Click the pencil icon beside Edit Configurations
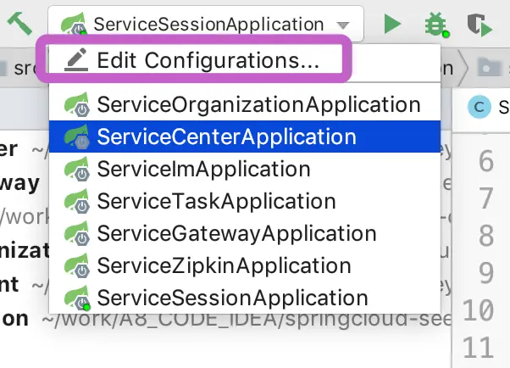The width and height of the screenshot is (510, 368). [x=78, y=60]
